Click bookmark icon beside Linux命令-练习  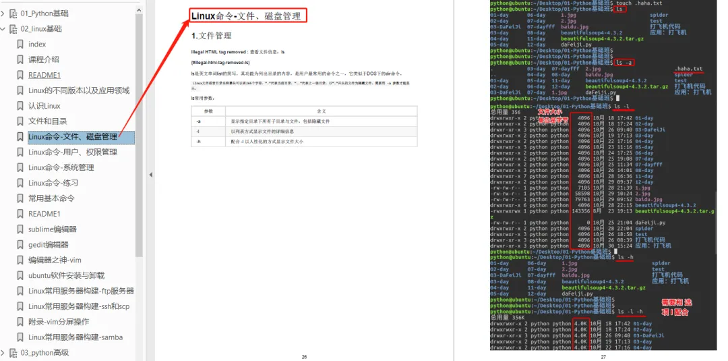tap(20, 183)
